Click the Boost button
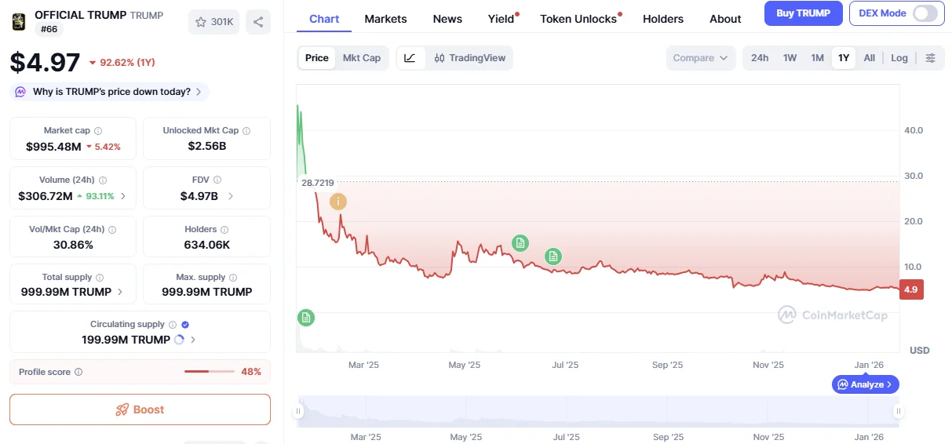The width and height of the screenshot is (952, 444). coord(140,409)
